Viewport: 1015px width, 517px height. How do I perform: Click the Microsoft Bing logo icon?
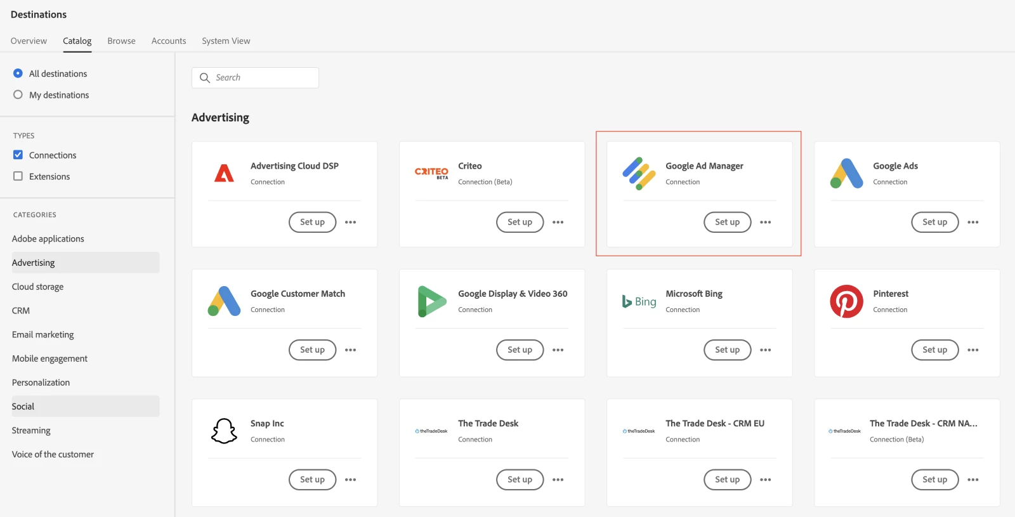point(639,301)
